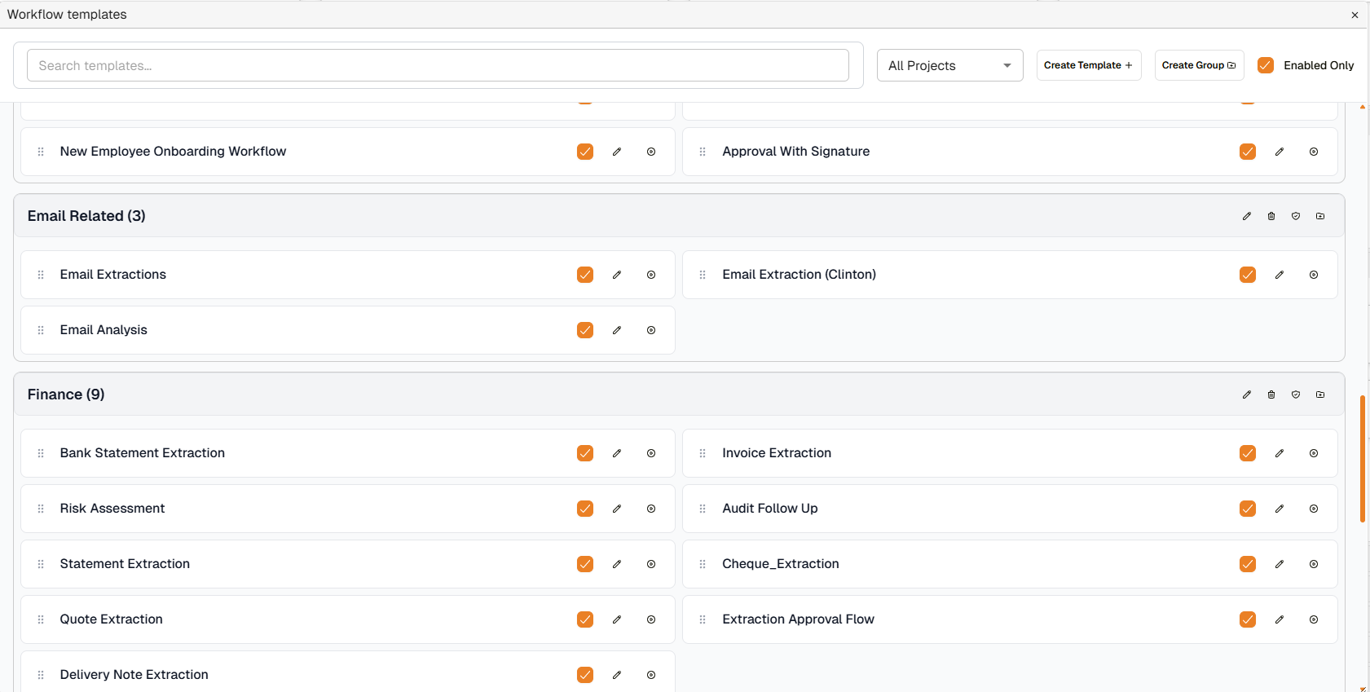Viewport: 1370px width, 692px height.
Task: Disable Risk Assessment template checkbox
Action: click(x=585, y=509)
